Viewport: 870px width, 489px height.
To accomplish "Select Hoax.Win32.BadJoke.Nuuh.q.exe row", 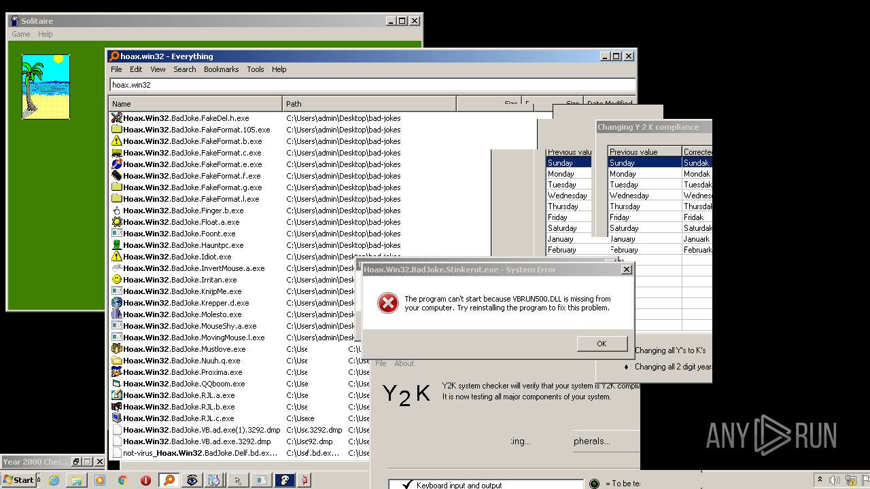I will [181, 361].
